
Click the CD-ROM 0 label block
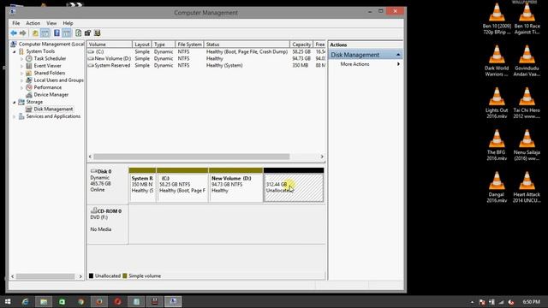pos(107,224)
